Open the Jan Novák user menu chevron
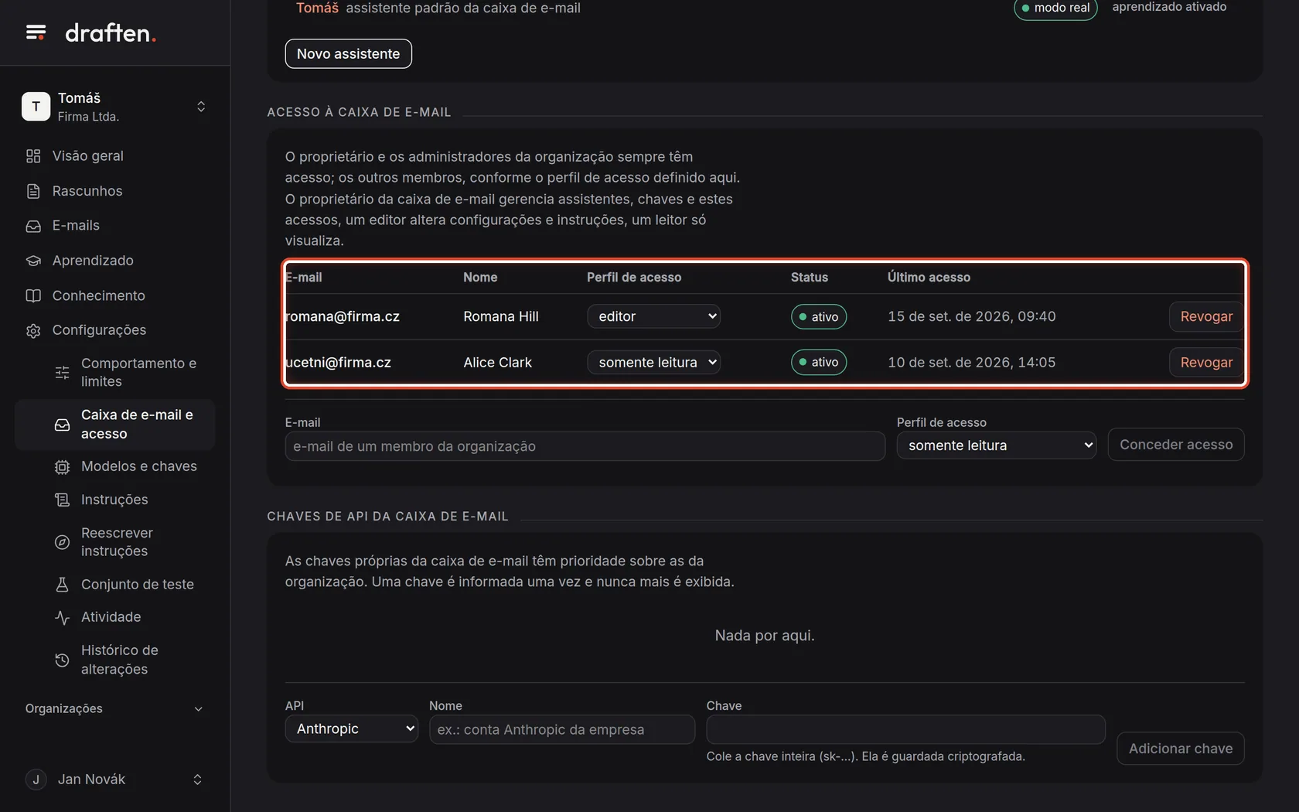 (197, 780)
